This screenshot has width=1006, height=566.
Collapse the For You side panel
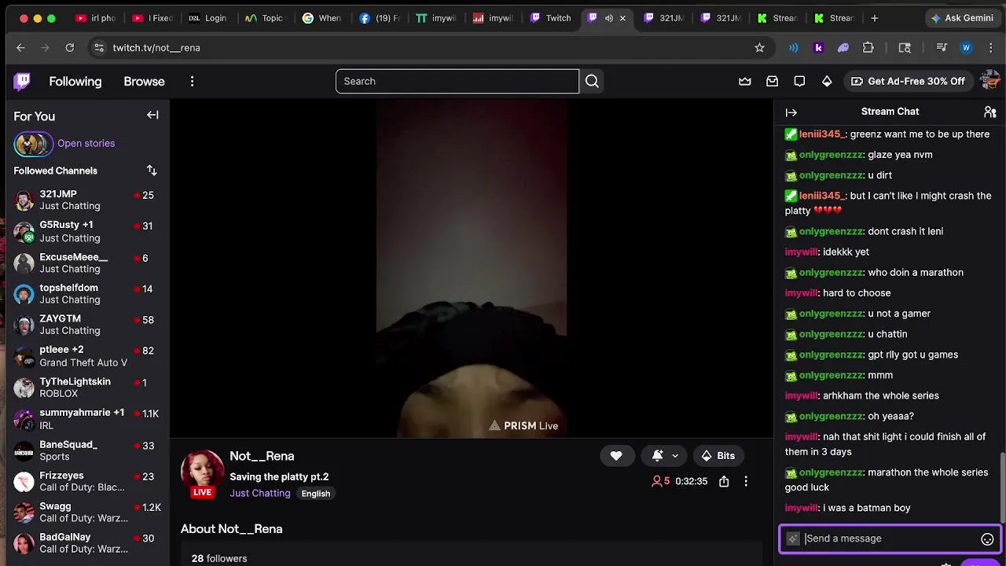pyautogui.click(x=152, y=115)
